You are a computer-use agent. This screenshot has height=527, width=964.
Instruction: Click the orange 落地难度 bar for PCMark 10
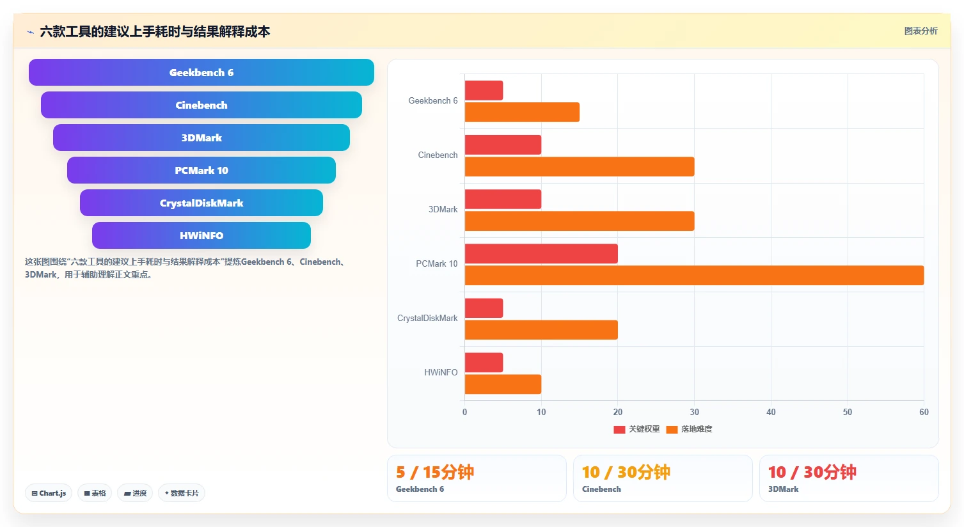click(694, 275)
